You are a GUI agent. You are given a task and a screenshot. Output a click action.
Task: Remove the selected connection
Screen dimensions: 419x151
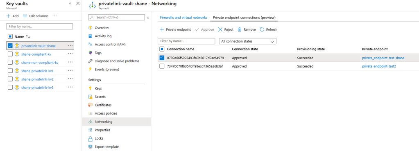[247, 29]
